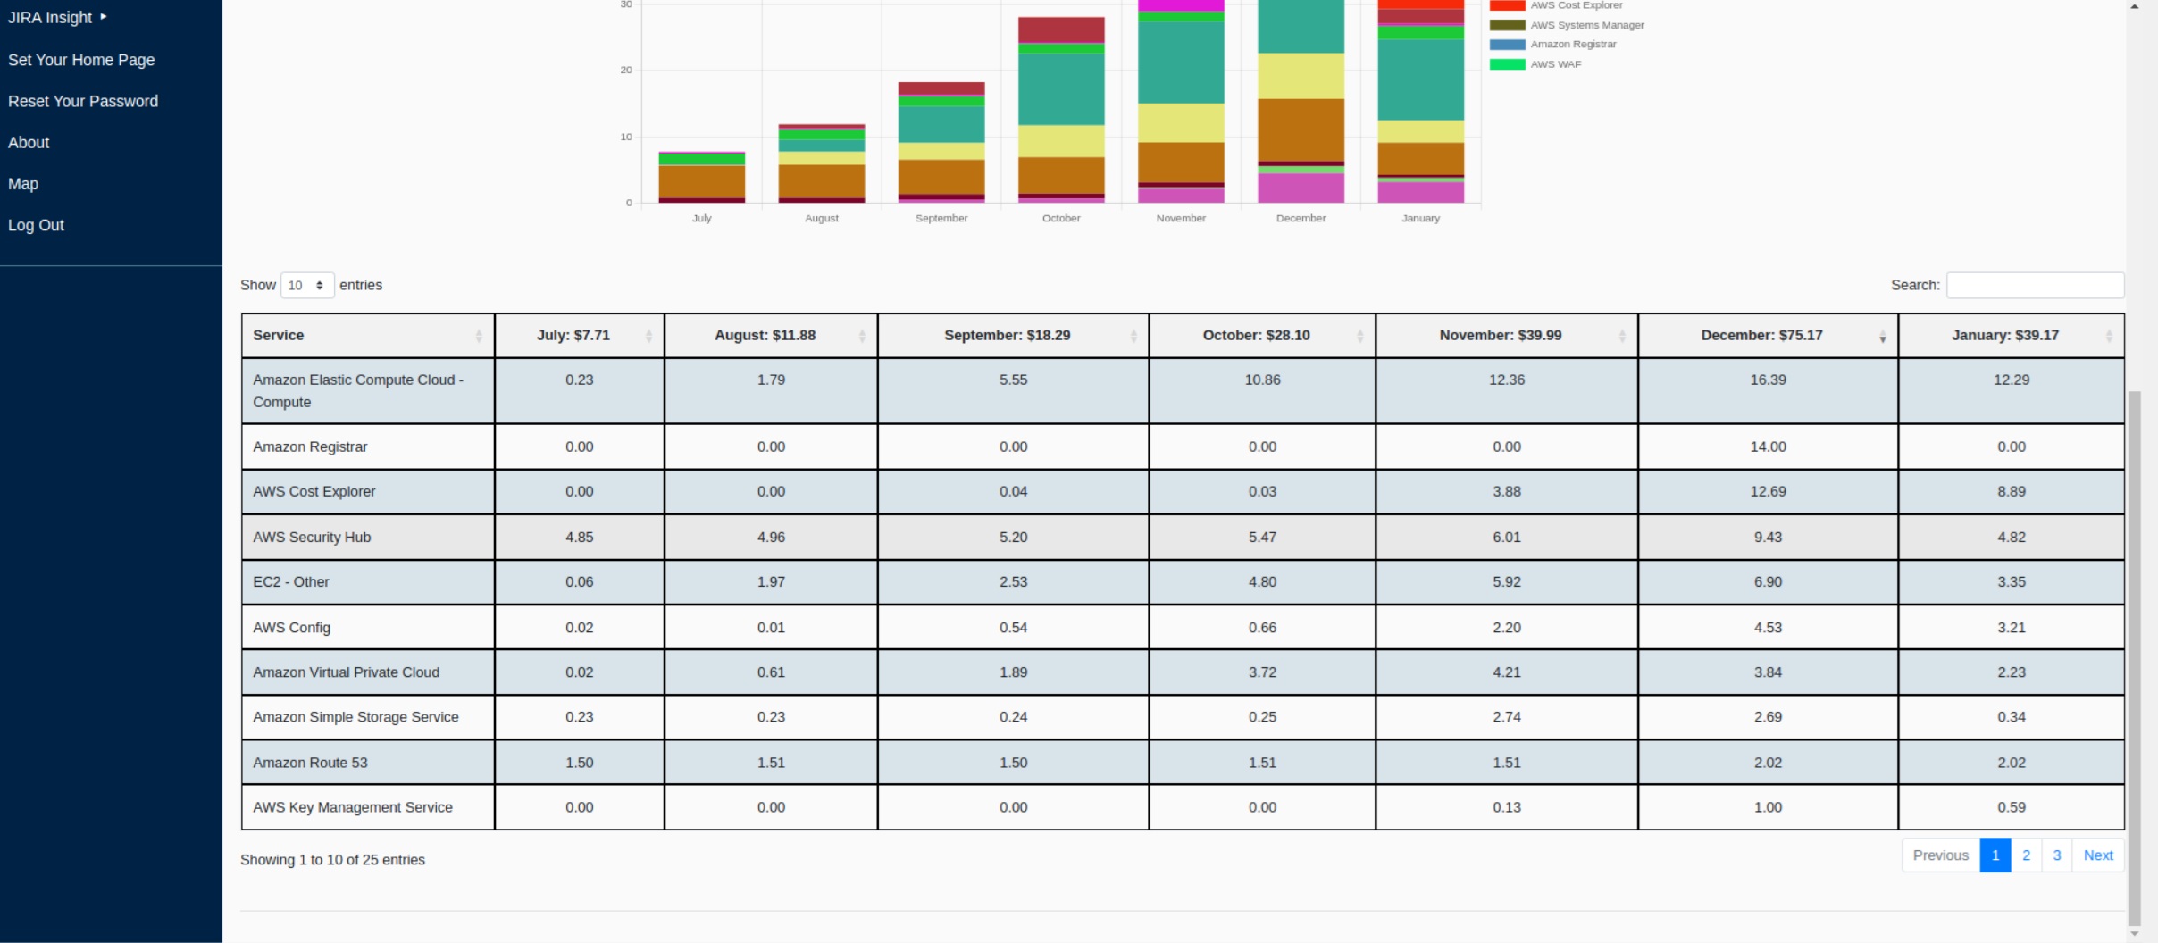The width and height of the screenshot is (2158, 943).
Task: Focus the table Search field
Action: coord(2035,285)
